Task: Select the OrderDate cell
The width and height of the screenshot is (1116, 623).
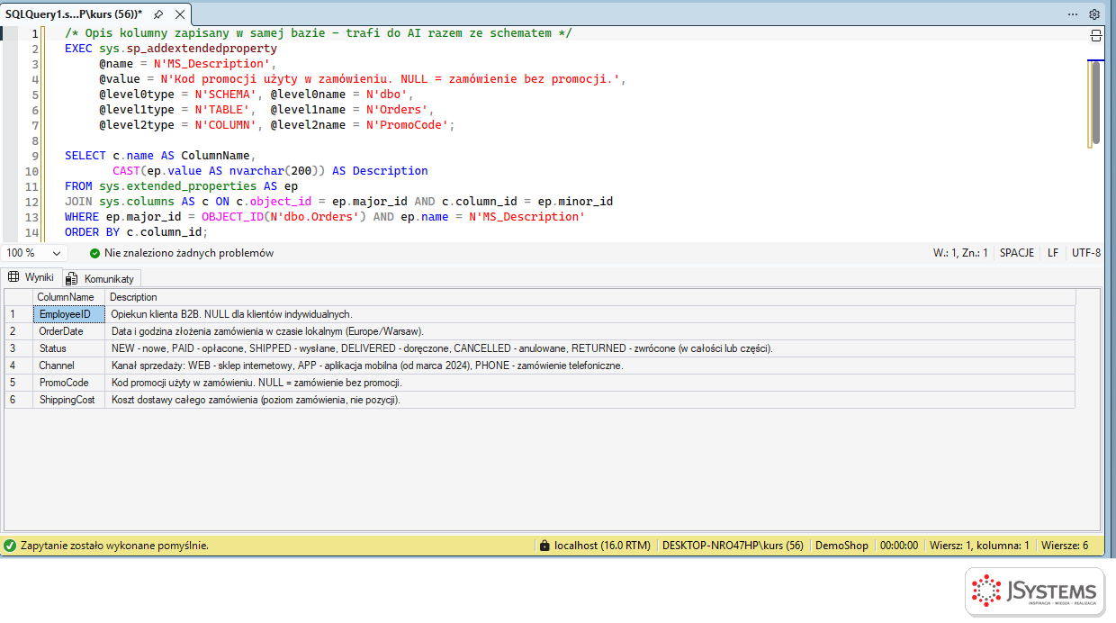Action: [68, 331]
